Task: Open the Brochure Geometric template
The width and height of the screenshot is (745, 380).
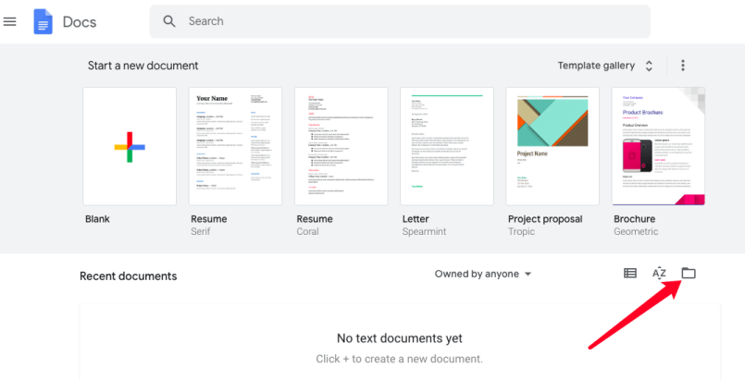Action: 658,146
